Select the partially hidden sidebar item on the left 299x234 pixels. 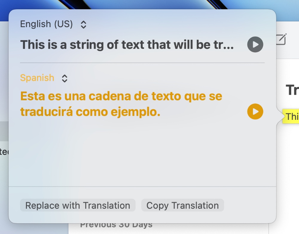coord(4,152)
